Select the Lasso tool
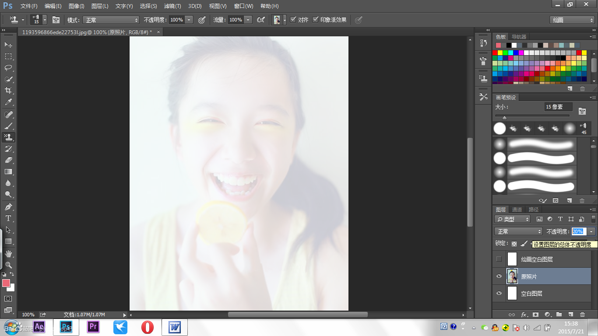This screenshot has height=336, width=598. click(8, 68)
